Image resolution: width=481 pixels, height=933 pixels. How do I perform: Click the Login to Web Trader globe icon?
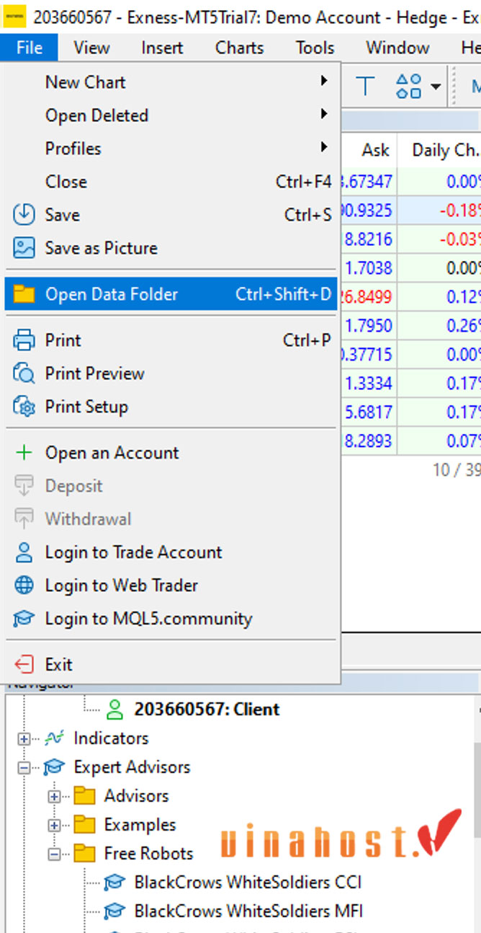click(24, 585)
